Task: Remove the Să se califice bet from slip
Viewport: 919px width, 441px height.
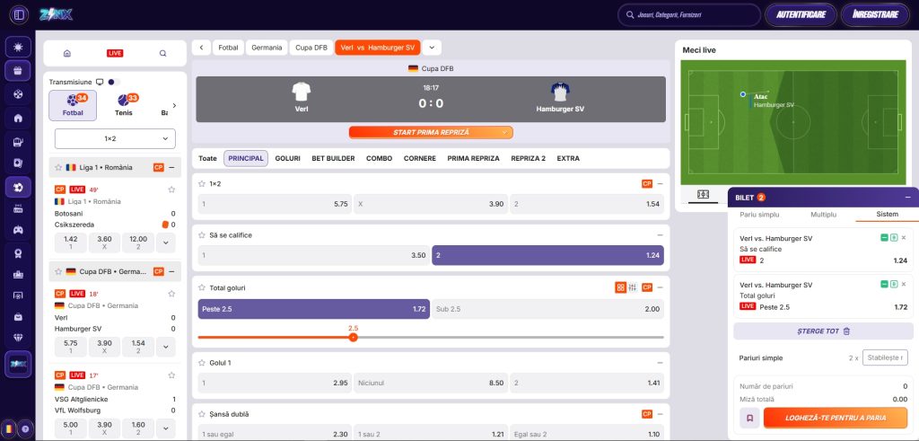Action: click(x=903, y=237)
